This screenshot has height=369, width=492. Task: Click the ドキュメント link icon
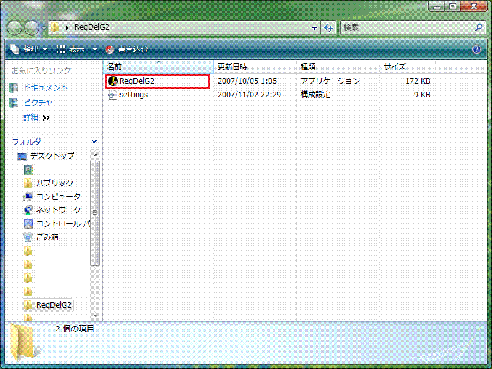[14, 88]
